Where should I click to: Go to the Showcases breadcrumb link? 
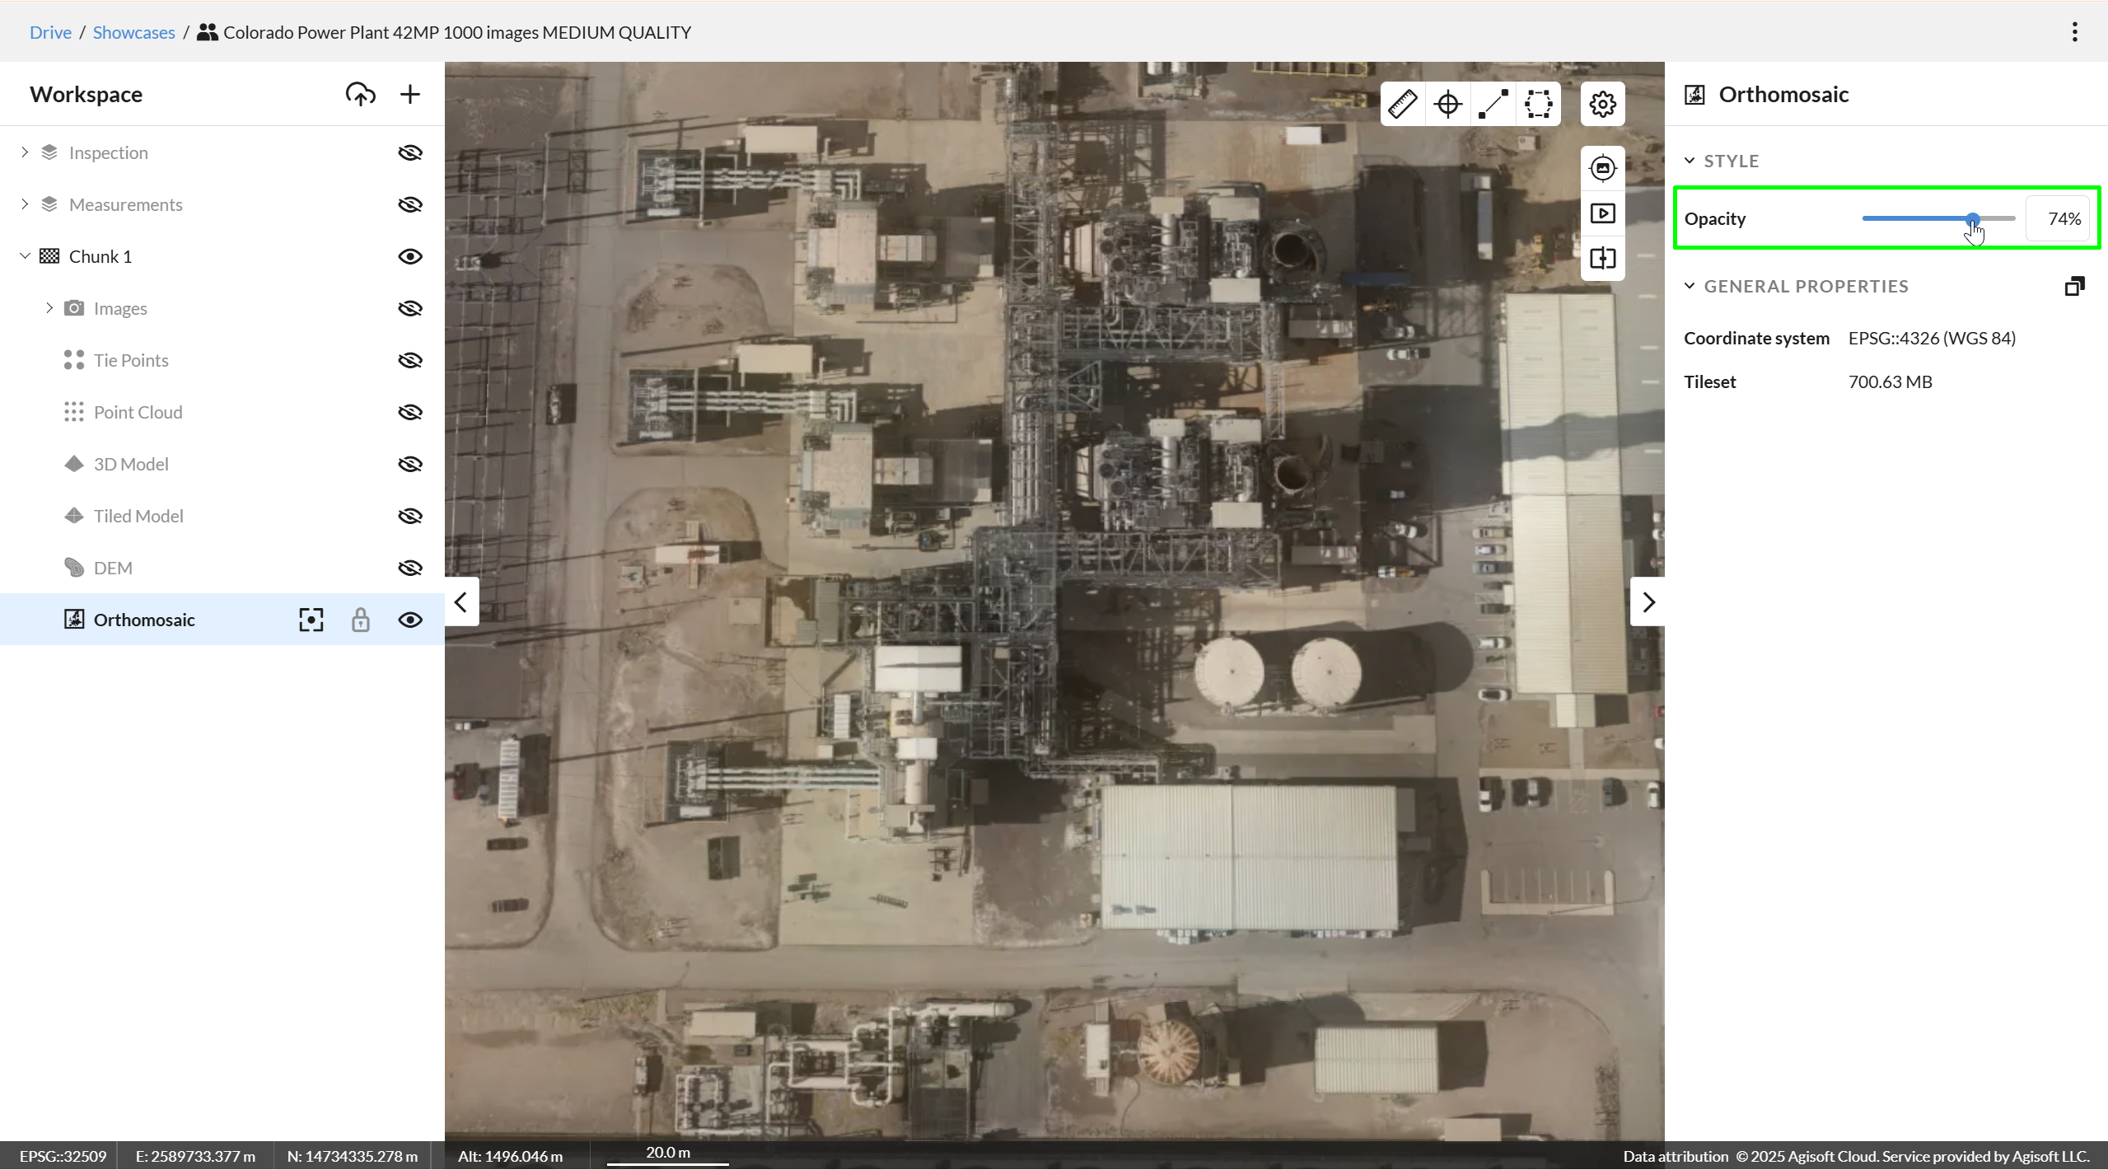pyautogui.click(x=133, y=32)
